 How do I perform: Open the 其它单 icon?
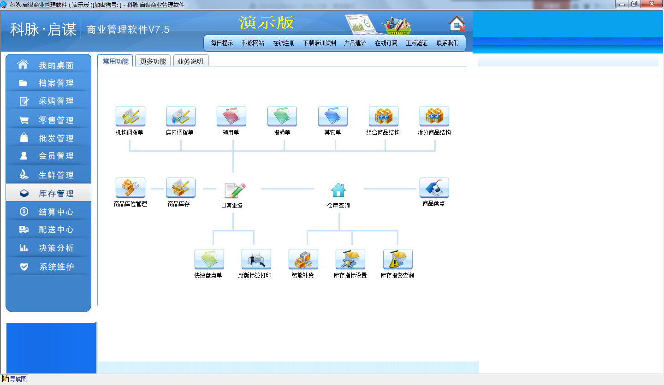[333, 116]
